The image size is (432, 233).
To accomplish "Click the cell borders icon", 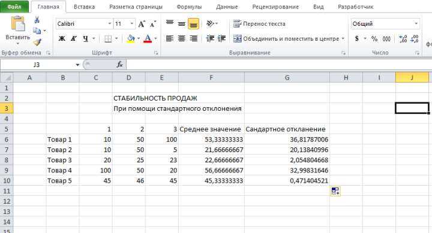I will (x=108, y=39).
